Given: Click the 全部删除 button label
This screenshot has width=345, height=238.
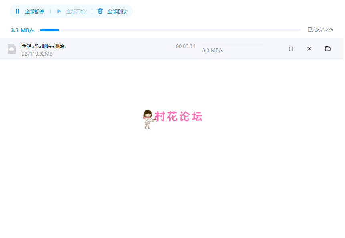Looking at the screenshot, I should click(x=117, y=12).
